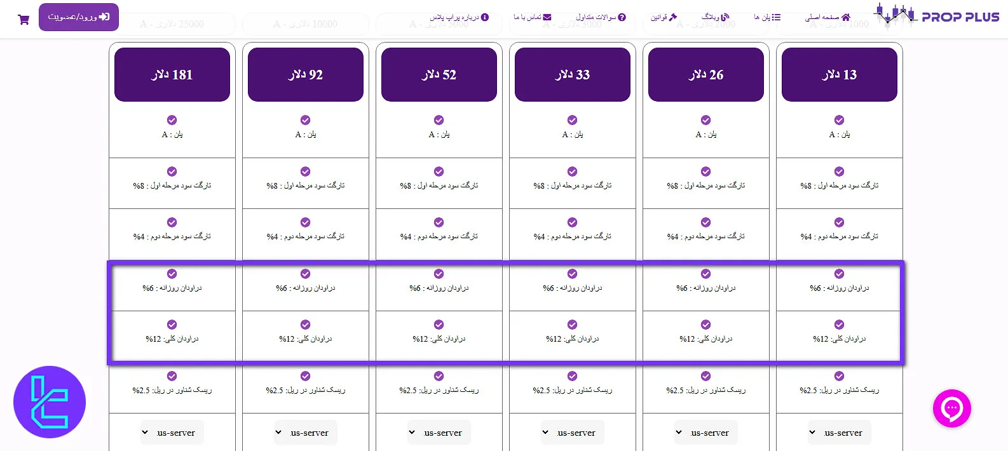Open the us-server dropdown in the 26 دلار card

(x=705, y=433)
